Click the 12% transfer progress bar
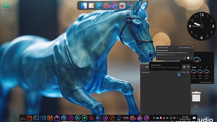The width and height of the screenshot is (217, 122). 170,58
